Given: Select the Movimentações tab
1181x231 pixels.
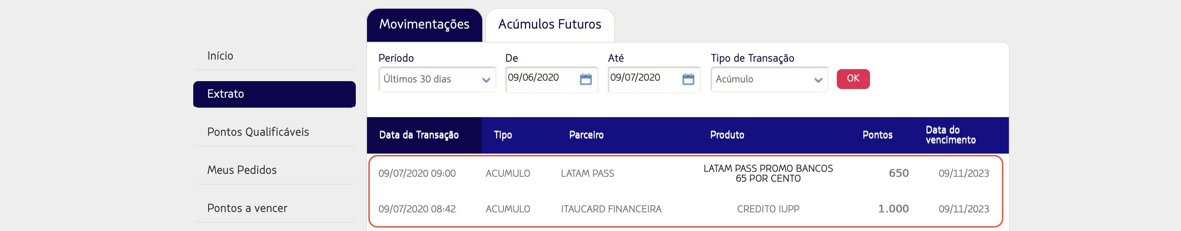Looking at the screenshot, I should coord(424,25).
